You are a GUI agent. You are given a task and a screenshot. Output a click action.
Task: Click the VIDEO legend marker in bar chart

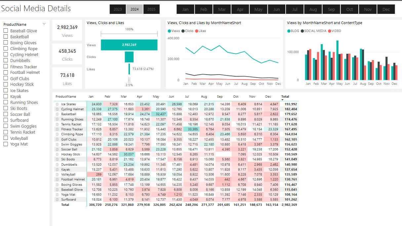point(329,31)
